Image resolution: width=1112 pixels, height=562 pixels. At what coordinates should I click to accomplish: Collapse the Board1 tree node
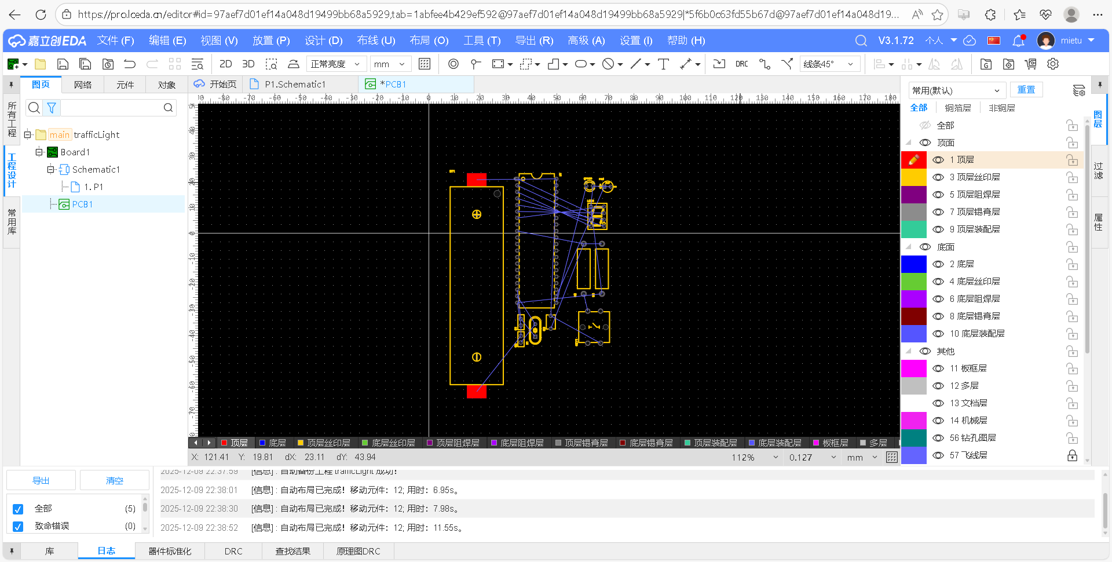tap(39, 152)
